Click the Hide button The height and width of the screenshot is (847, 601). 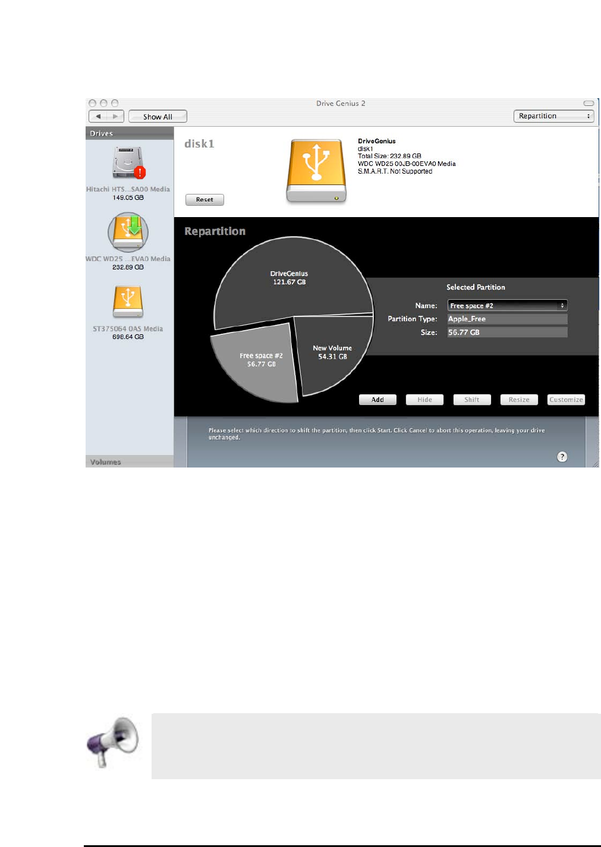click(424, 400)
